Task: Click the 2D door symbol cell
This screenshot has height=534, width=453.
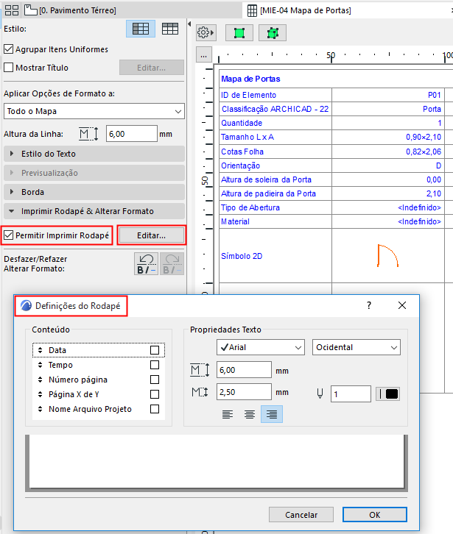Action: pyautogui.click(x=388, y=256)
